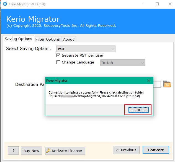Open the PST saving option dropdown
This screenshot has width=175, height=162.
pos(86,49)
